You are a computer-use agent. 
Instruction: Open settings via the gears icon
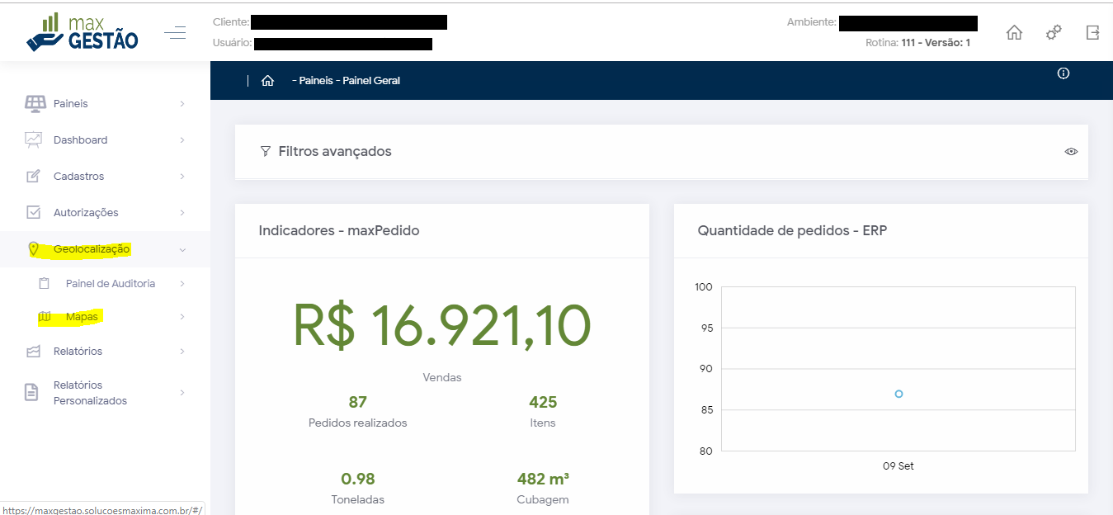pyautogui.click(x=1054, y=33)
